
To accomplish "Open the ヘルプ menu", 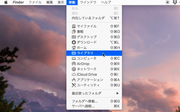I will tap(106, 2).
